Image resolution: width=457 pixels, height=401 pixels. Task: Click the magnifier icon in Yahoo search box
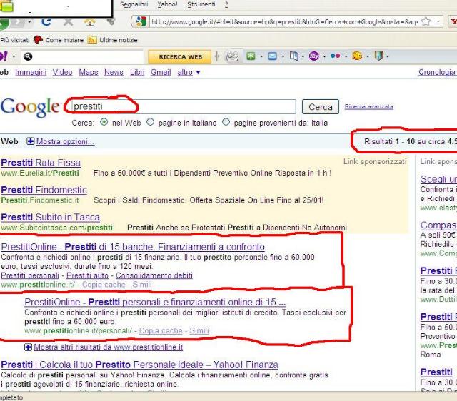(28, 56)
